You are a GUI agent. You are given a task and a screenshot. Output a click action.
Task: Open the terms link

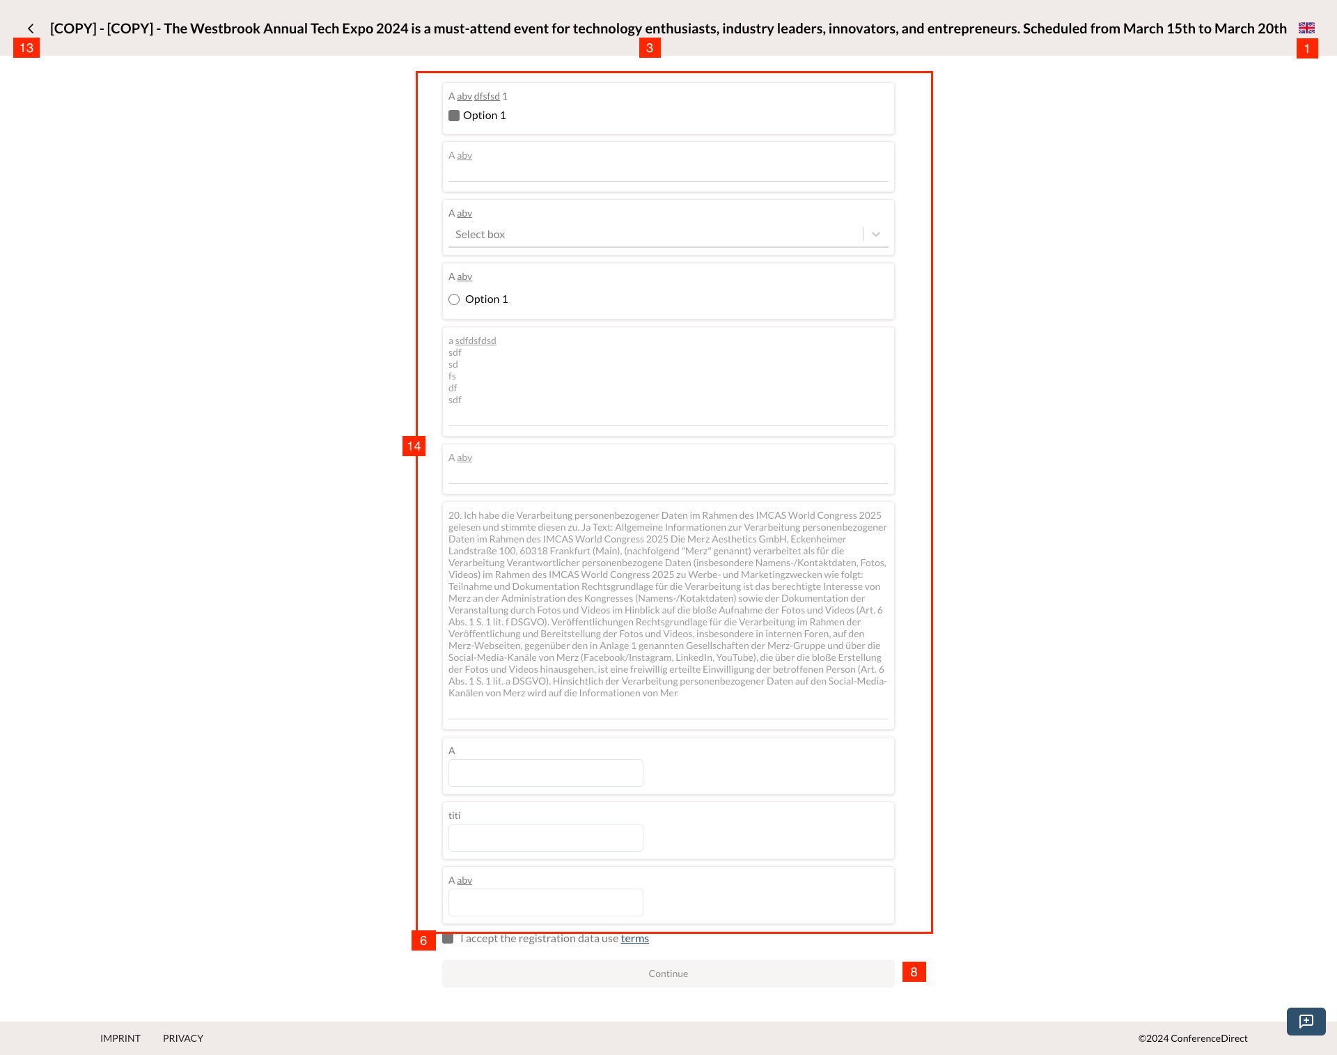(634, 938)
